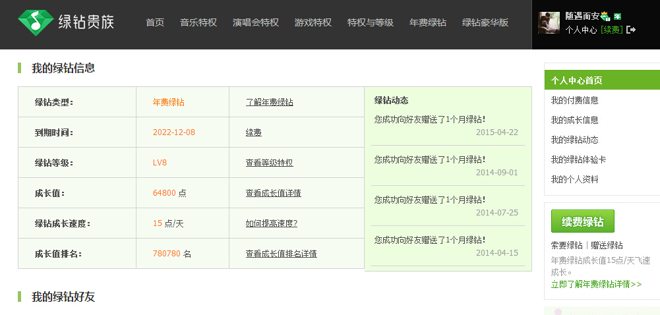Click the green diamond crown badge icon
The height and width of the screenshot is (315, 660).
tap(605, 17)
